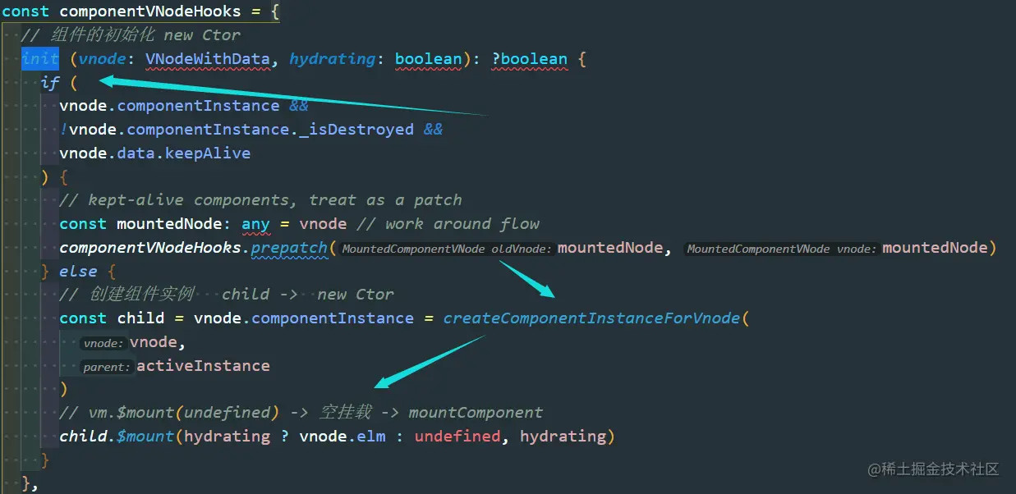Screen dimensions: 1016x494
Task: Click 'createComponentInstanceForVnode' function call
Action: click(591, 318)
